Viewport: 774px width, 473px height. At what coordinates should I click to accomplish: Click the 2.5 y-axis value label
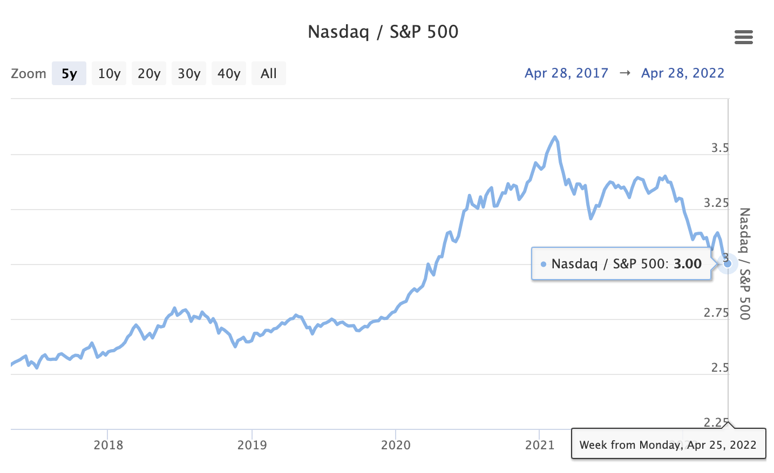719,368
